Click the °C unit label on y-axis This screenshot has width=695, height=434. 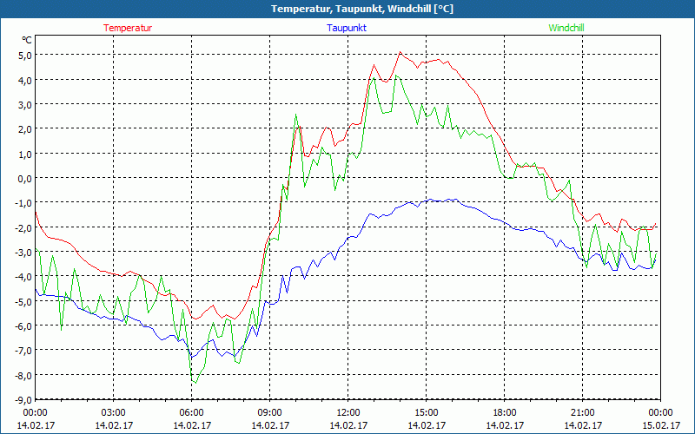click(27, 40)
